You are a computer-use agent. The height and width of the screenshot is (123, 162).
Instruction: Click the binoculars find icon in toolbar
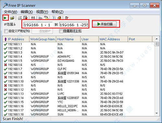click(33, 18)
